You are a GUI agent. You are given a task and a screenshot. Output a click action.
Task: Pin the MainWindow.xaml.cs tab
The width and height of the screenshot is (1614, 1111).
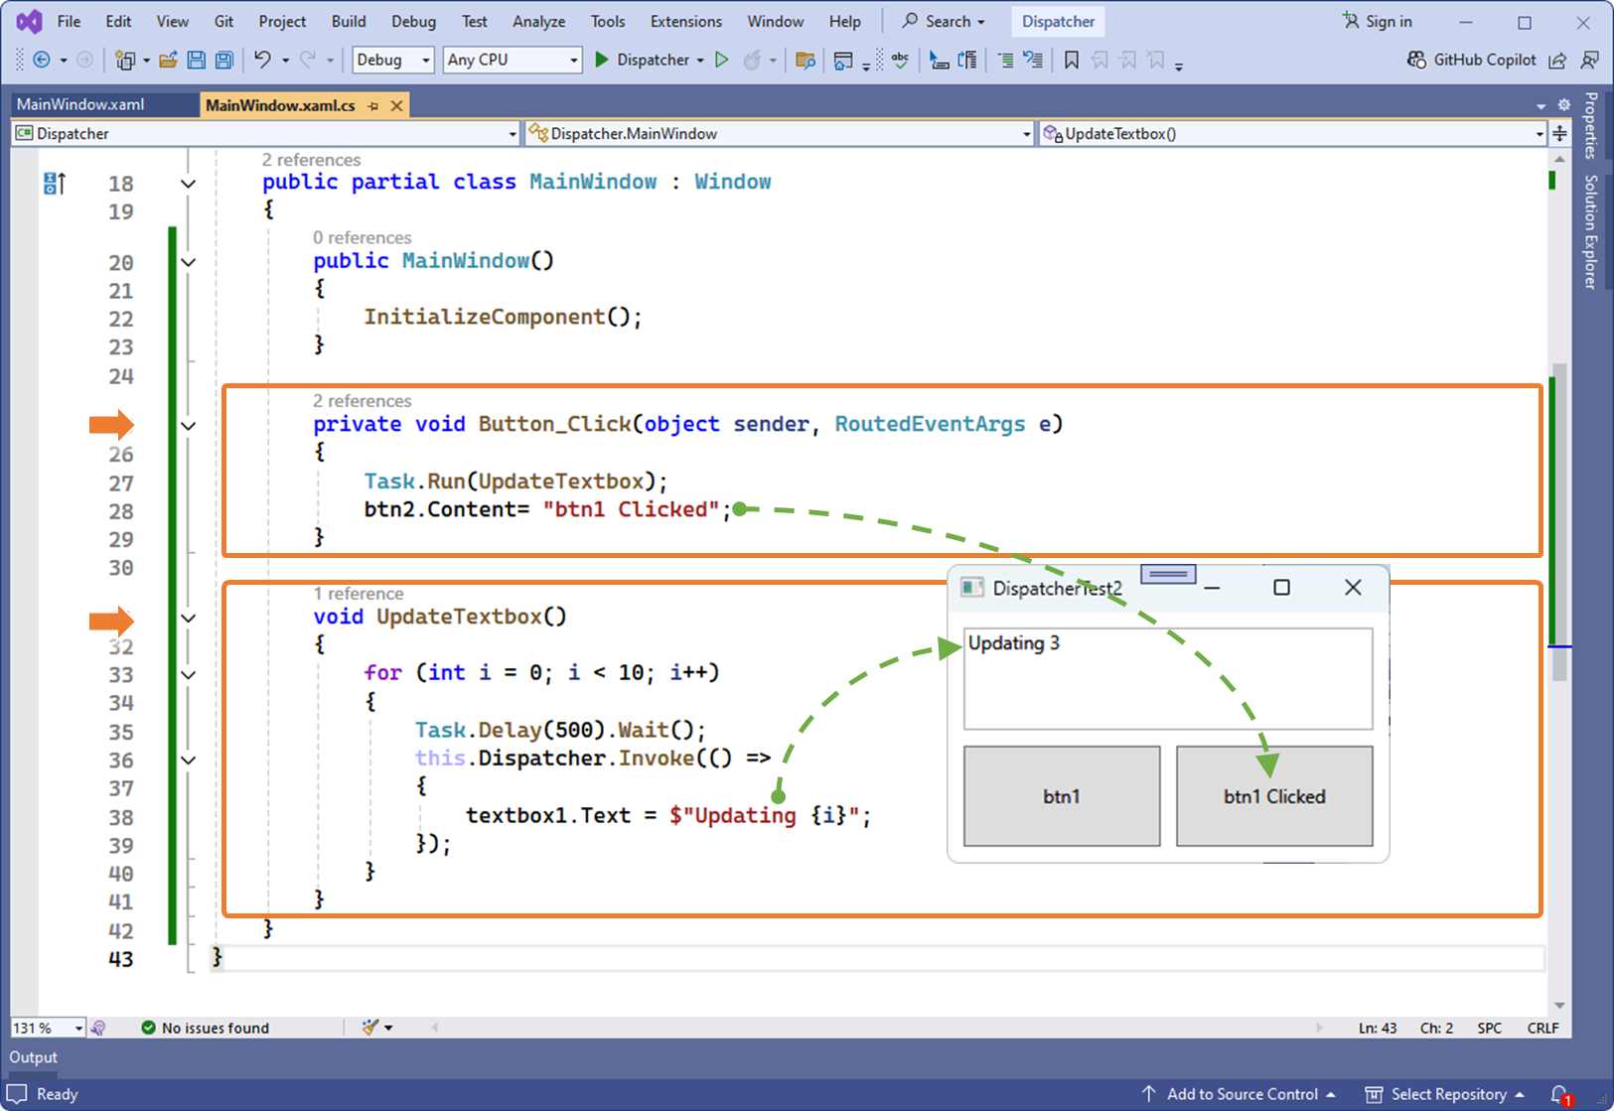pyautogui.click(x=372, y=105)
